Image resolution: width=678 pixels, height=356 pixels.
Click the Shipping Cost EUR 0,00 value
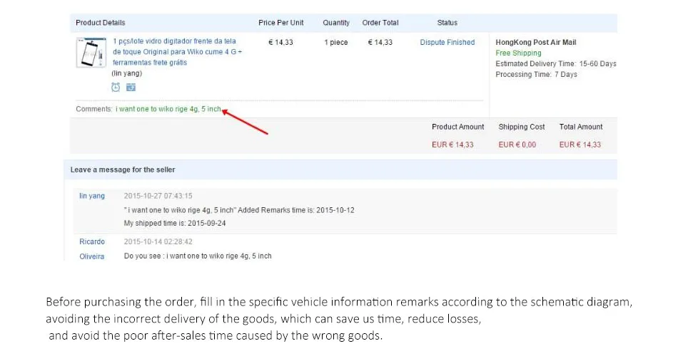point(517,145)
